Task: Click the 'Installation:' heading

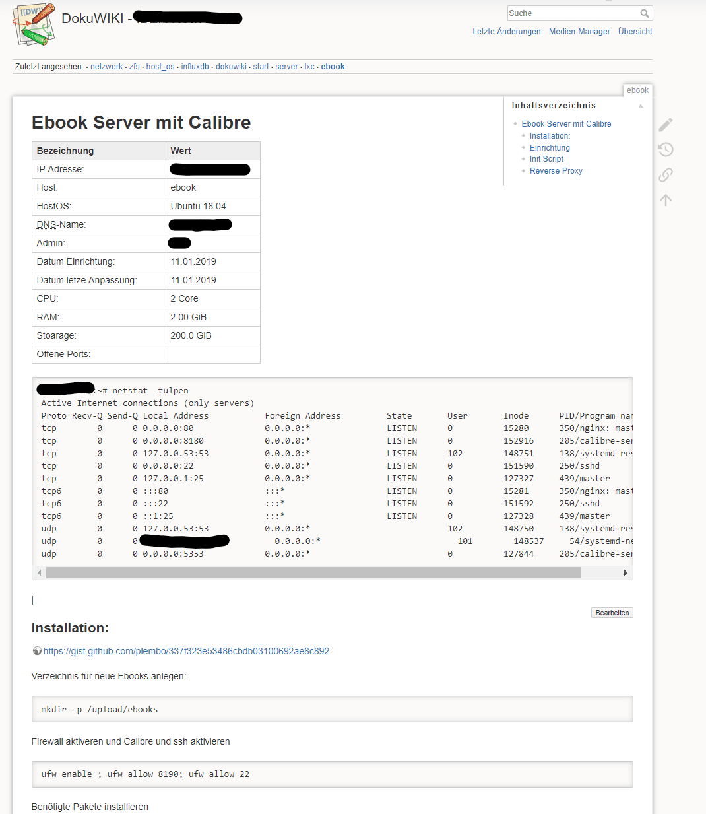Action: (70, 628)
